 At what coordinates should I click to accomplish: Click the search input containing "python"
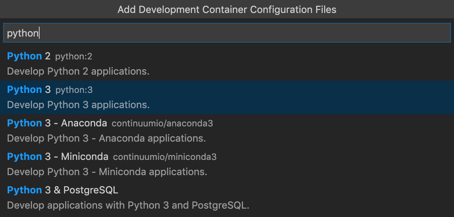(227, 33)
